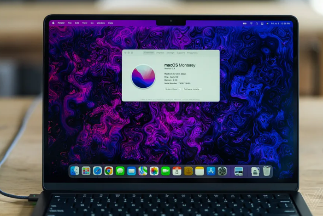Click the Chip Apple M2 row
The image size is (323, 216).
point(171,77)
